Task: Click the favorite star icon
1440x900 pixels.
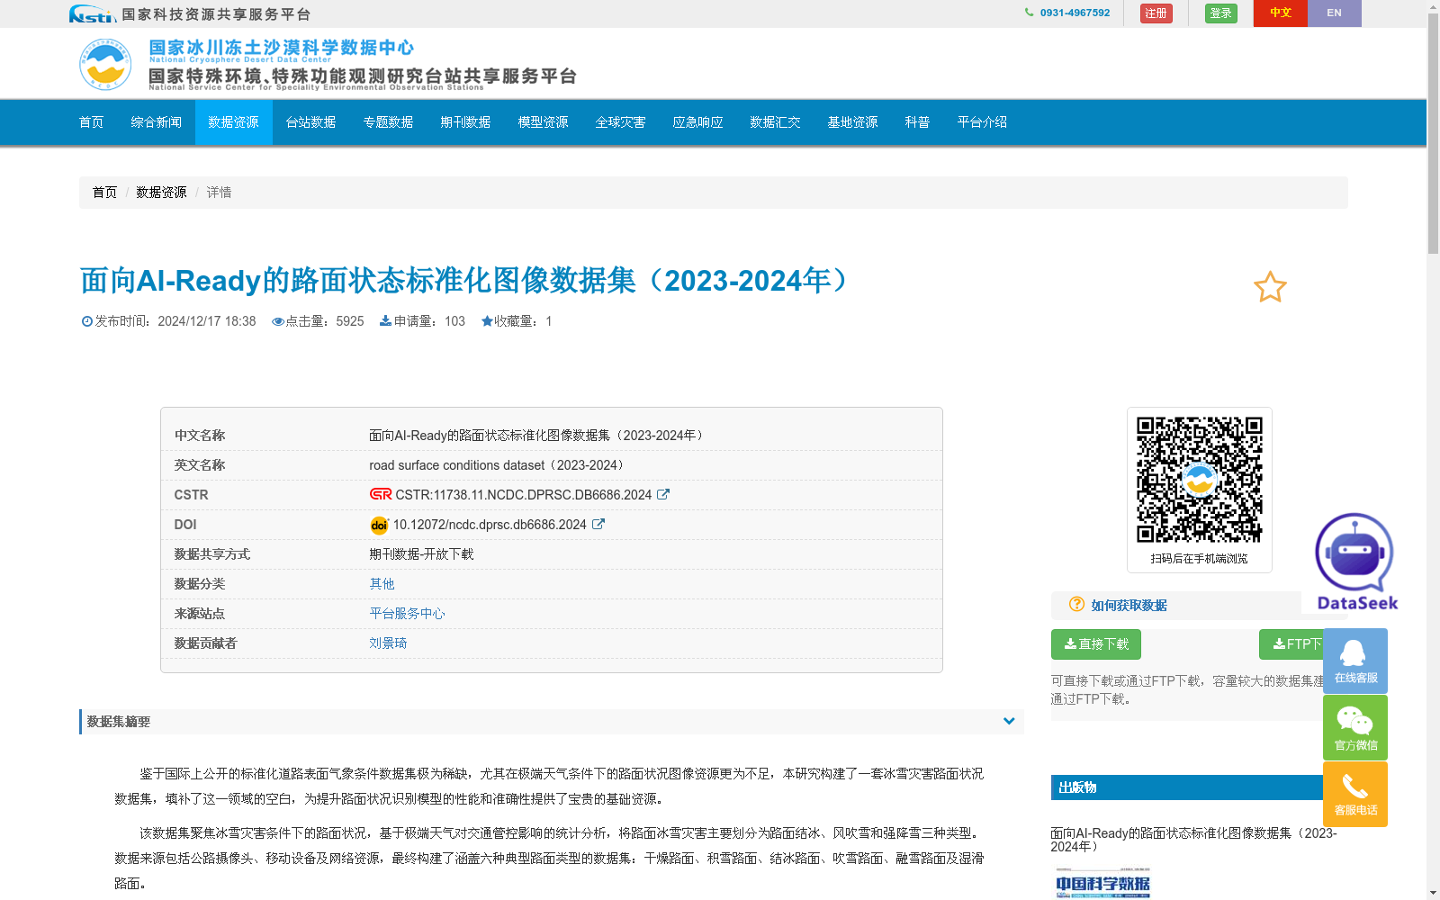Action: coord(1270,287)
